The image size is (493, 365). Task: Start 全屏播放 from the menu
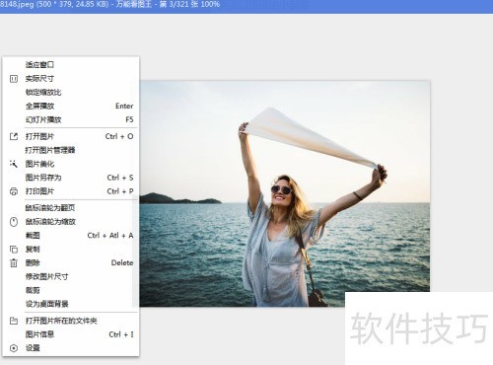70,107
